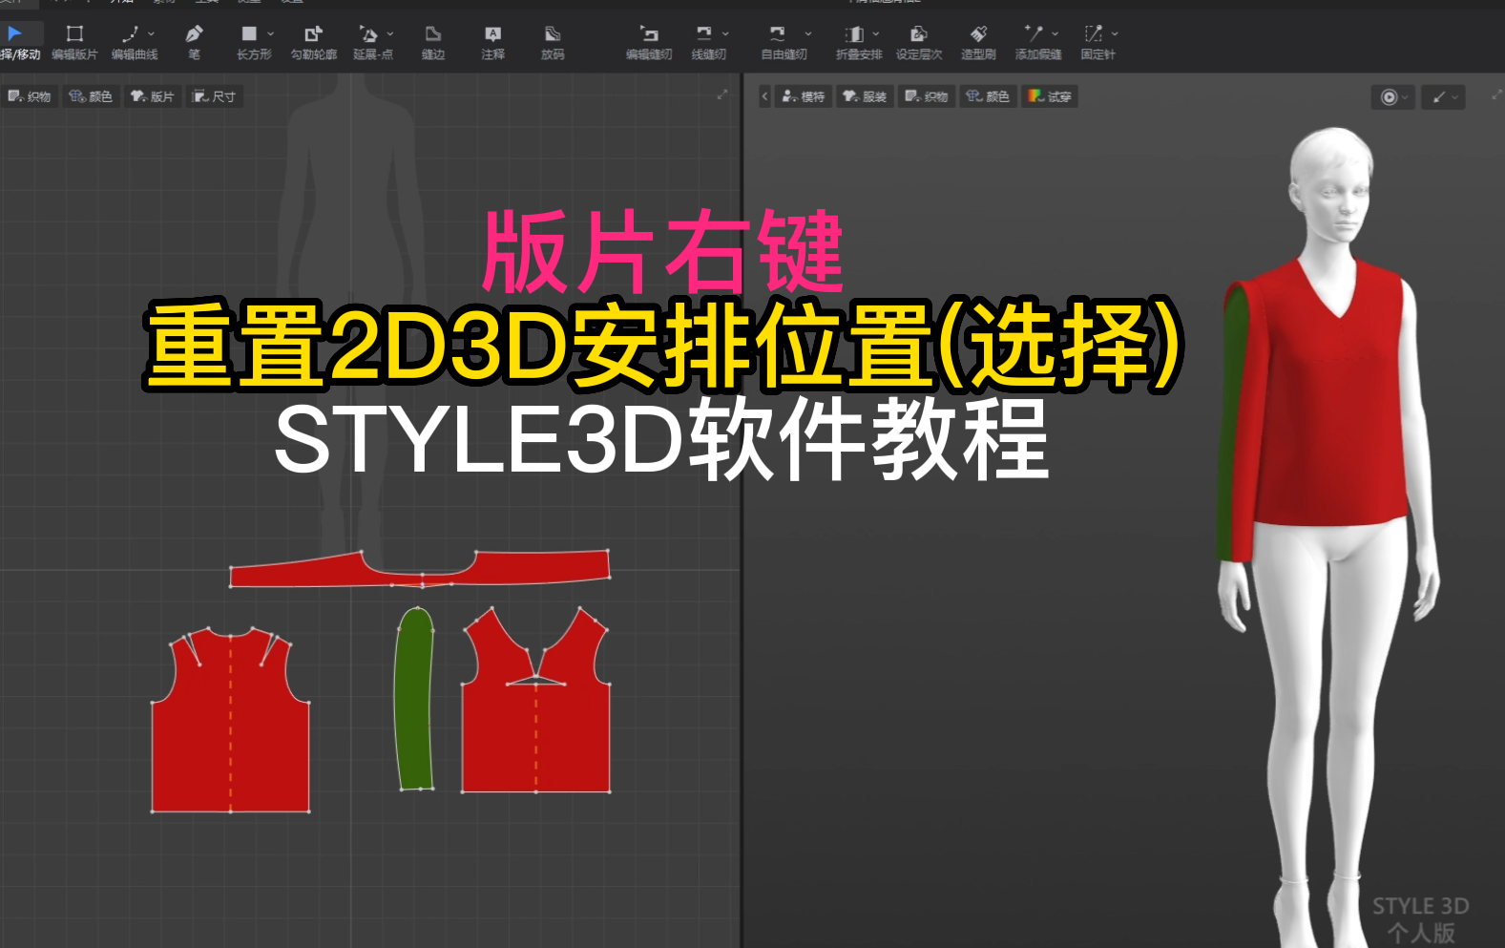This screenshot has width=1505, height=948.
Task: Open 模特 avatar display in 3D window
Action: 803,96
